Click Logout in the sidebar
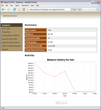Image resolution: width=101 pixels, height=110 pixels. pos(5,49)
